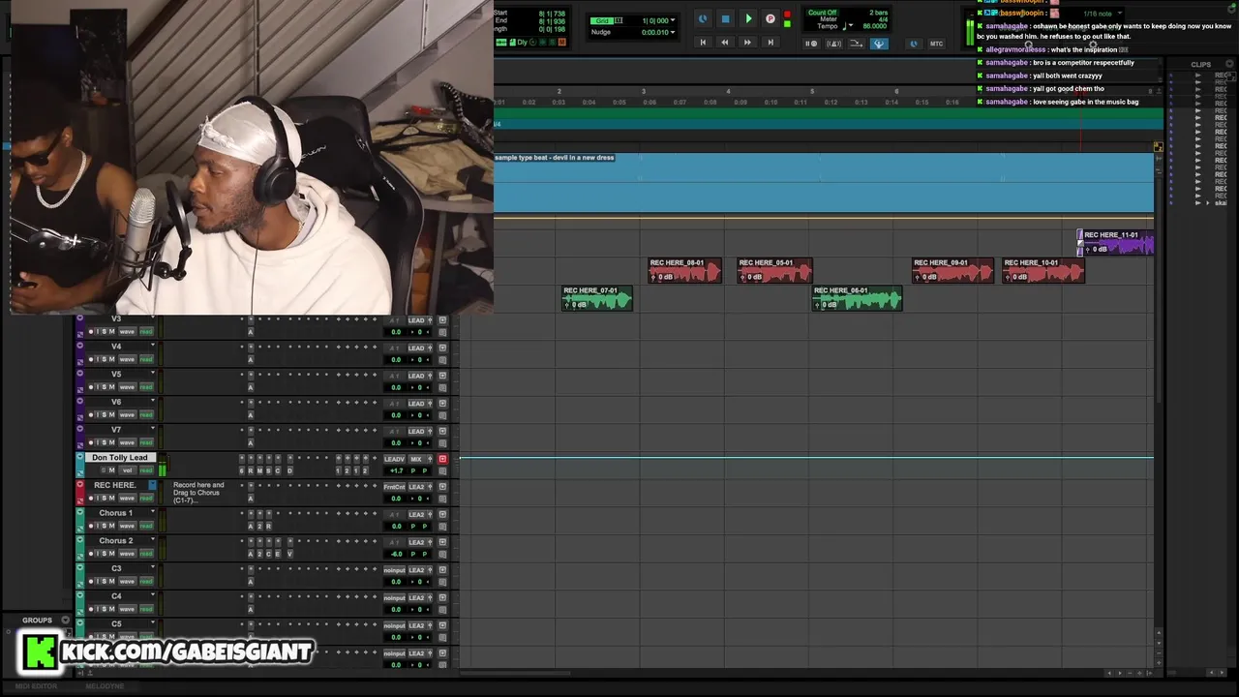Toggle the highlighted Conductor tempo button
The height and width of the screenshot is (697, 1239).
pyautogui.click(x=879, y=44)
